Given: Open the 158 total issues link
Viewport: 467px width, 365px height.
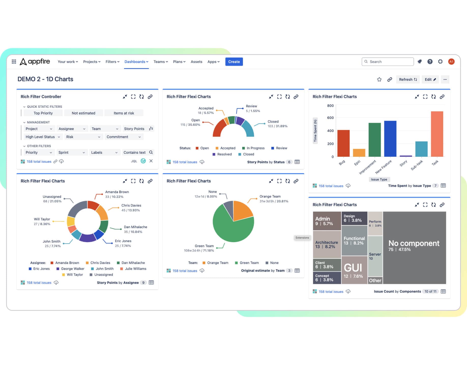Looking at the screenshot, I should 39,161.
